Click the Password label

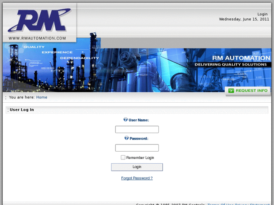[139, 138]
